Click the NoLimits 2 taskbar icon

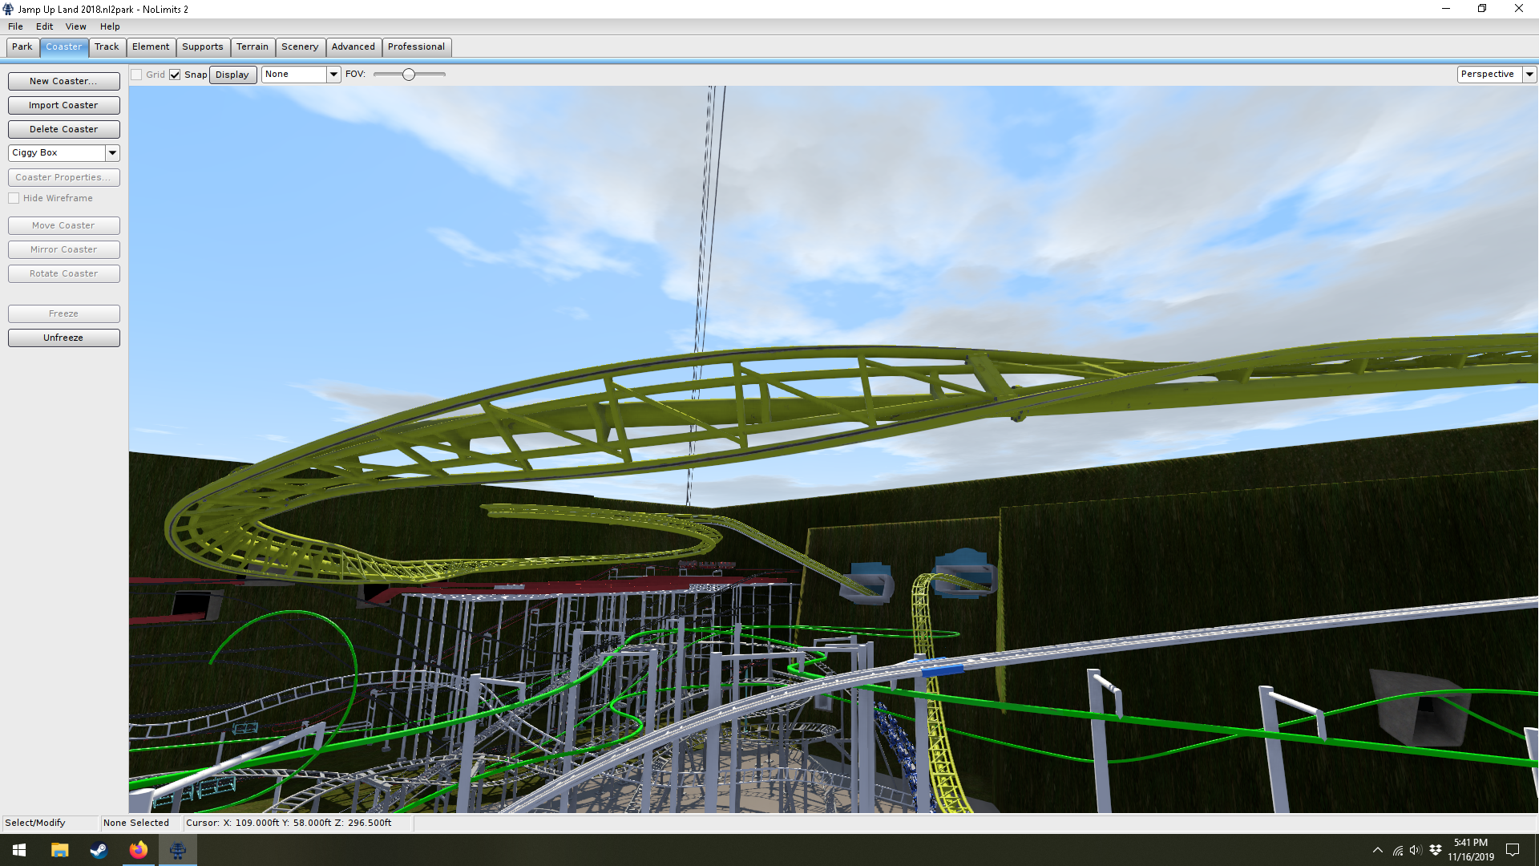click(177, 850)
